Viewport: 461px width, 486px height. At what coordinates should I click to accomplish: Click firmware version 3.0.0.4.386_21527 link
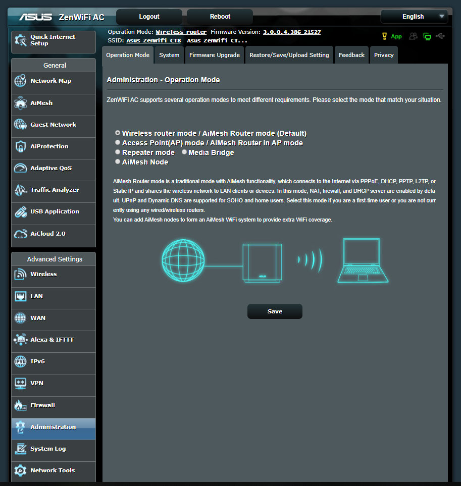point(292,32)
